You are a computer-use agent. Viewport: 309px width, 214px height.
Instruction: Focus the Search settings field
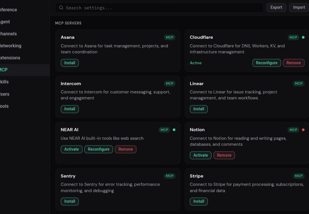tap(159, 8)
